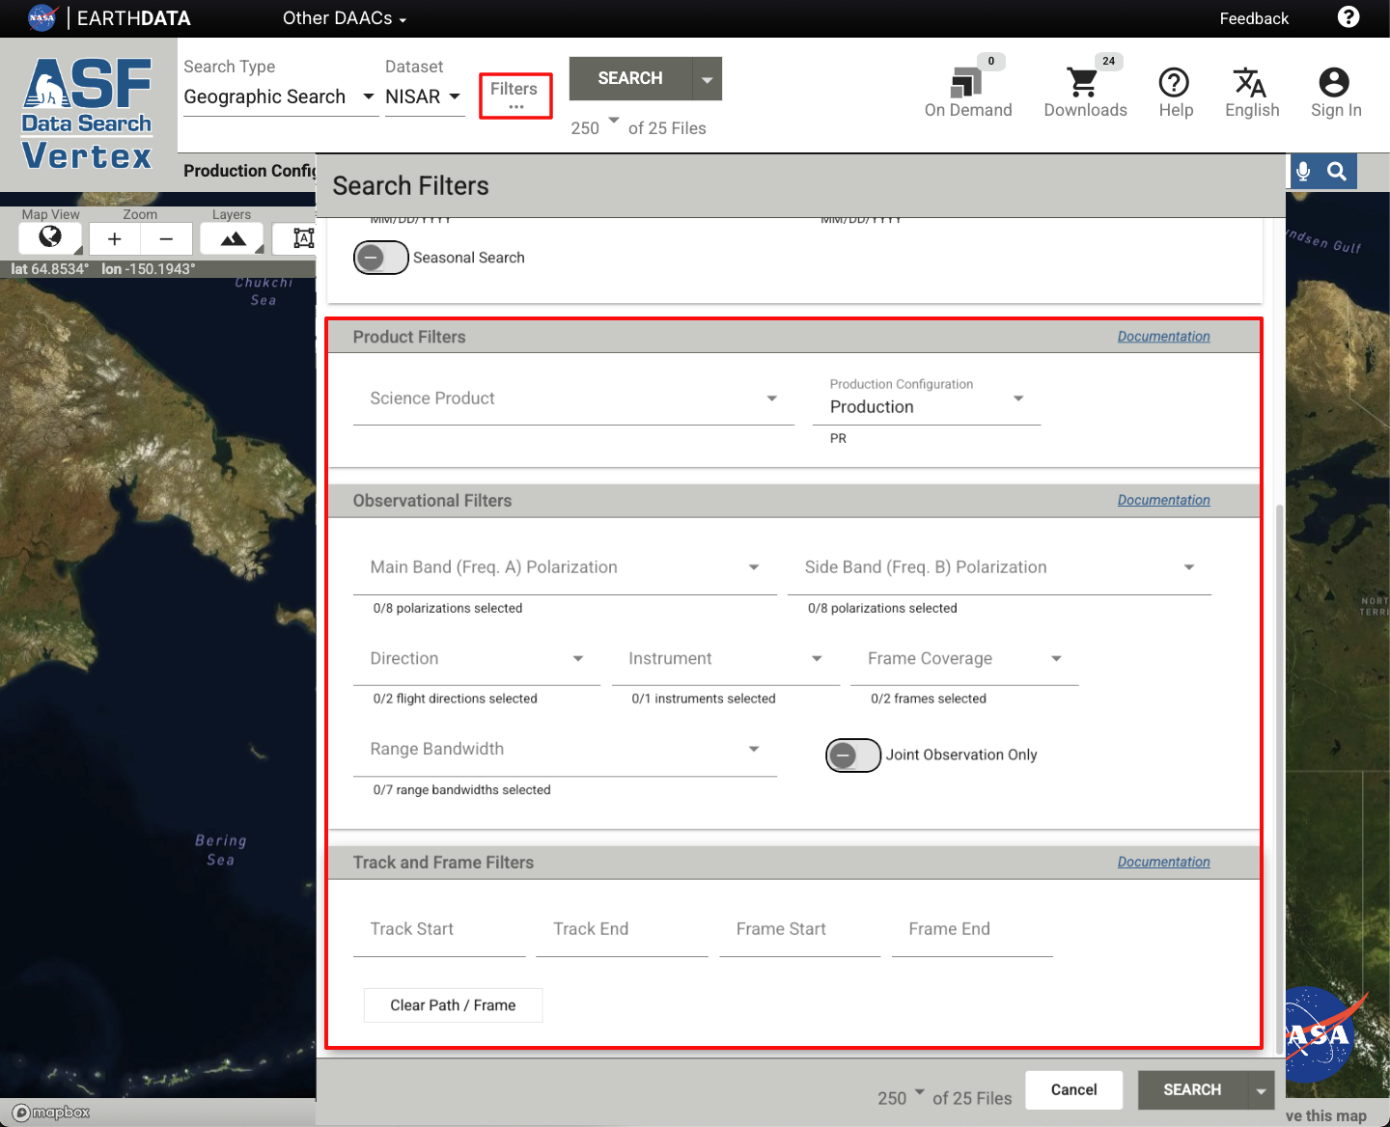Zoom out on the map
This screenshot has width=1390, height=1127.
tap(166, 238)
